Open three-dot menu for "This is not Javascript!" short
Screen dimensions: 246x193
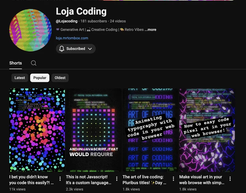click(x=117, y=179)
